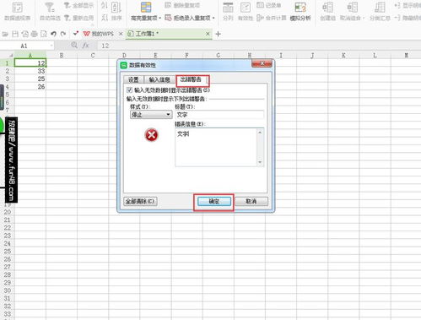Expand the 取消组合 dropdown arrow
Screen dimensions: 421x320
(364, 18)
